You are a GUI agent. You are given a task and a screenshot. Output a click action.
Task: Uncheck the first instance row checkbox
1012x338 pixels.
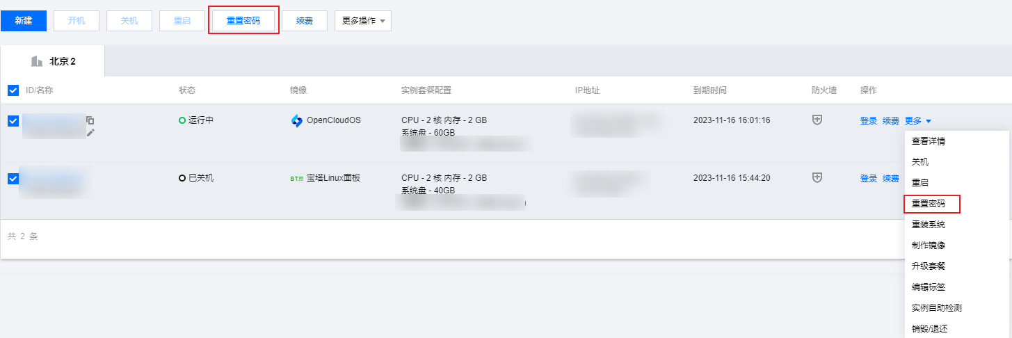(x=13, y=121)
